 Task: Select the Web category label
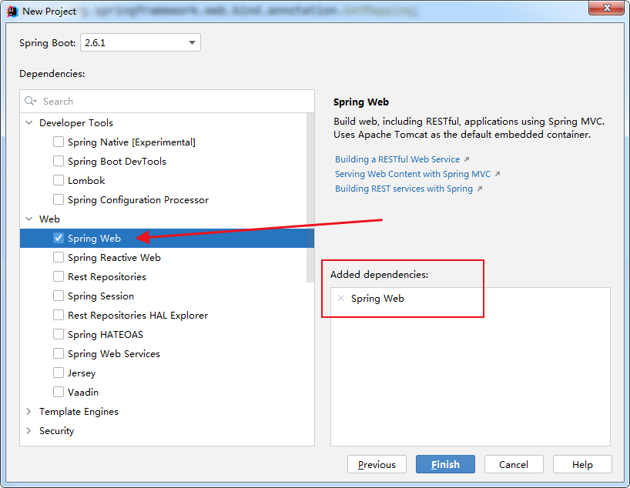[49, 219]
